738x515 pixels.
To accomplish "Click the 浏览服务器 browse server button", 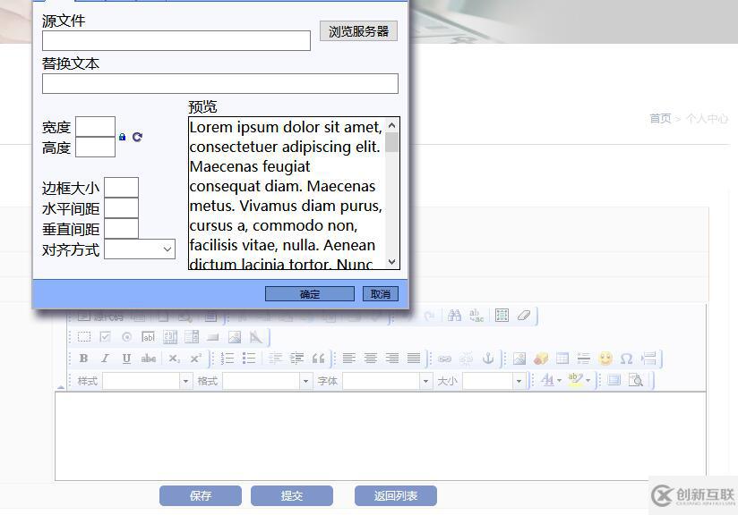I will 358,31.
